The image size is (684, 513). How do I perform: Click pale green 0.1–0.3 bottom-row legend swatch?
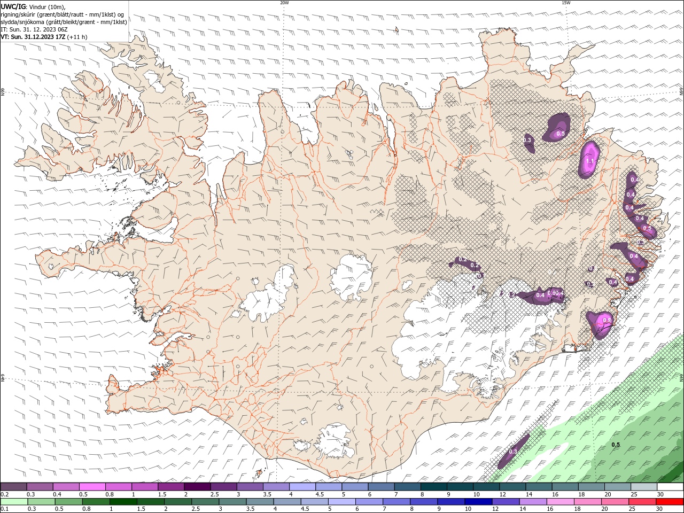point(14,502)
